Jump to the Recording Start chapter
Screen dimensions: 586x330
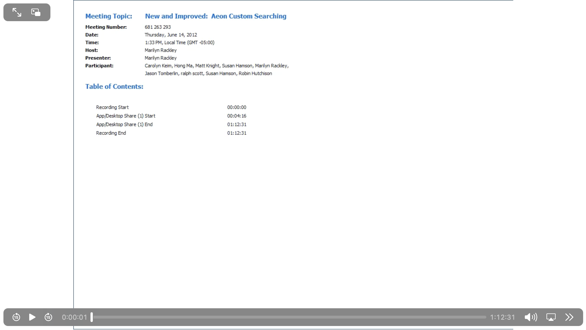pos(112,107)
